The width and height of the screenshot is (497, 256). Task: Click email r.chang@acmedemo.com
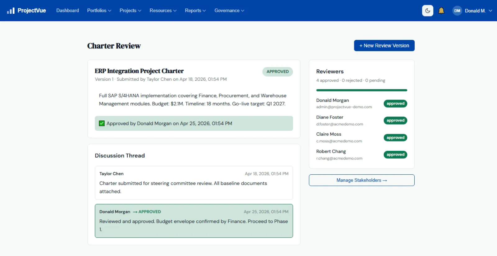[339, 158]
